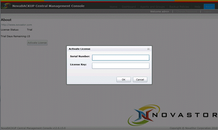Open the Backup Policies menu item
218x130 pixels.
point(179,7)
